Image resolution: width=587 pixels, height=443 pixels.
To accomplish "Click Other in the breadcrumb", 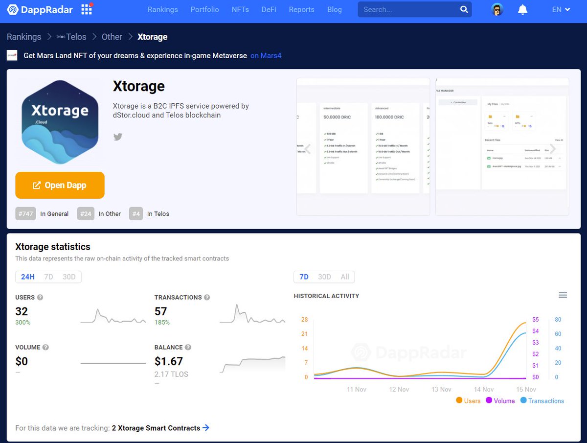I will pos(112,37).
